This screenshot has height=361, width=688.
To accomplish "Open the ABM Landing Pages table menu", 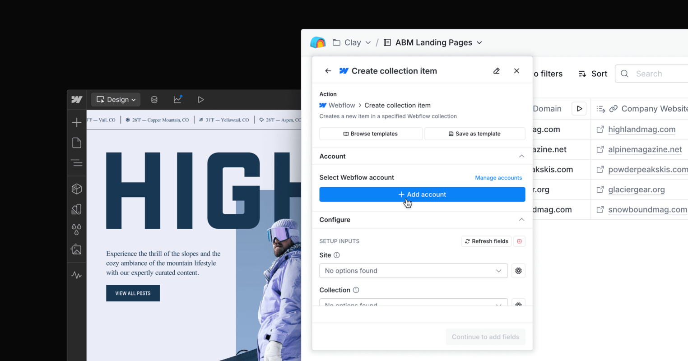I will pos(480,42).
